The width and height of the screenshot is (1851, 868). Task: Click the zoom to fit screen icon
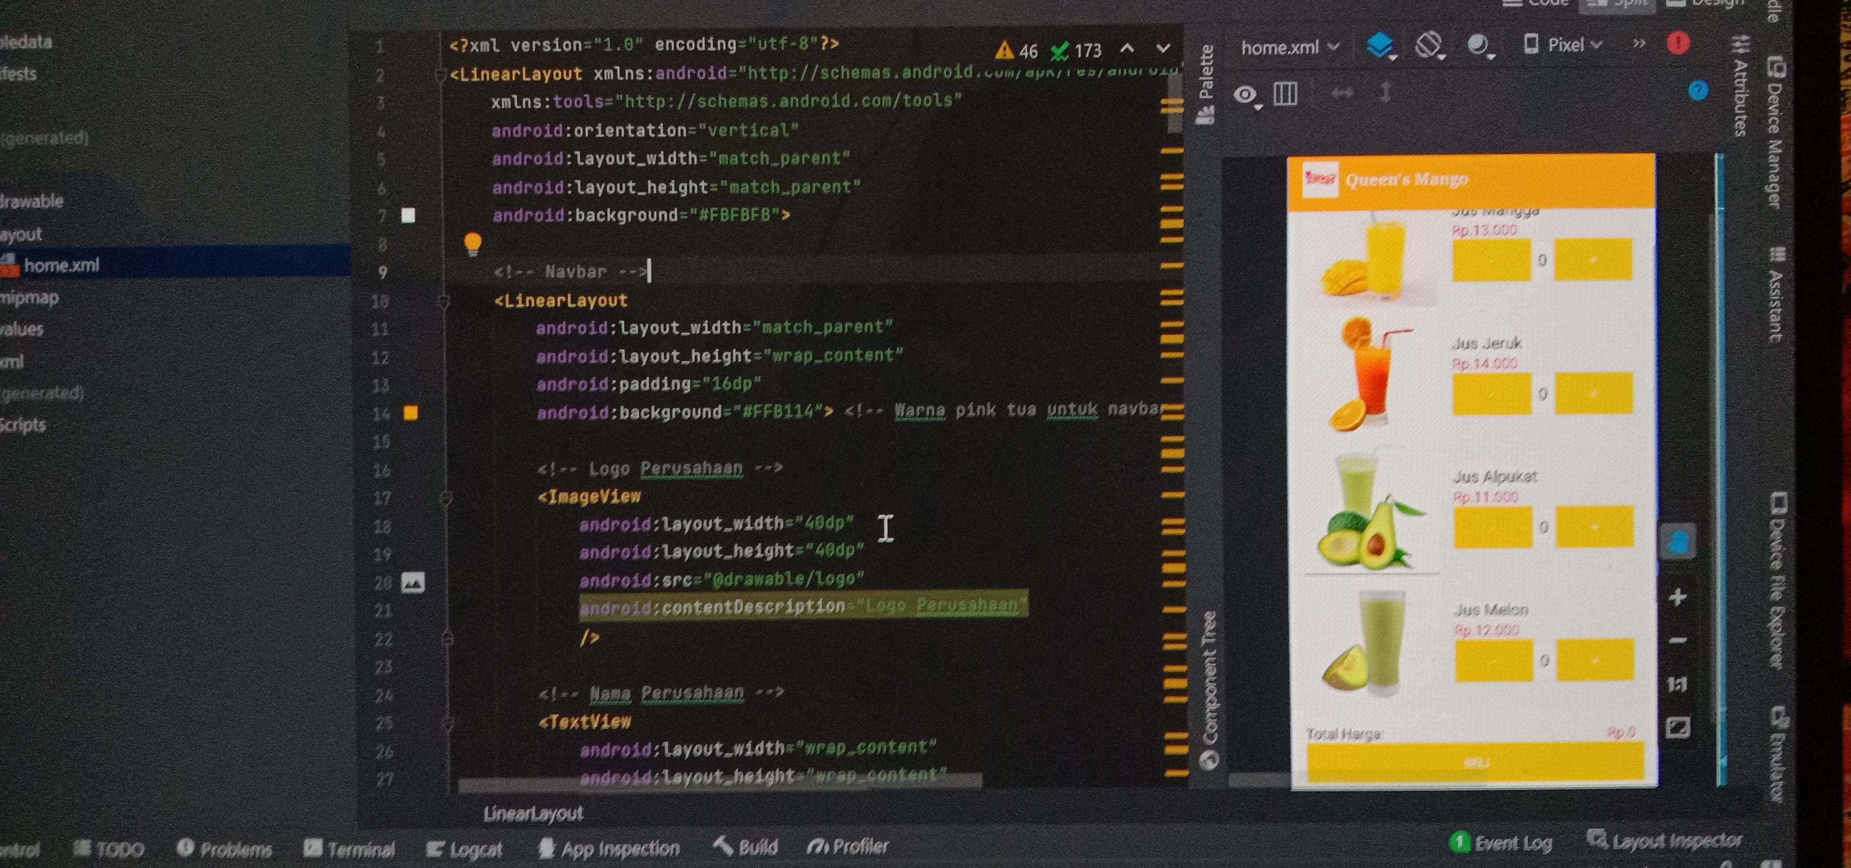coord(1677,727)
